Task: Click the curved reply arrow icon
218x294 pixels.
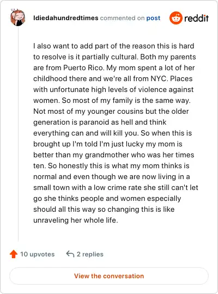Action: [x=70, y=254]
